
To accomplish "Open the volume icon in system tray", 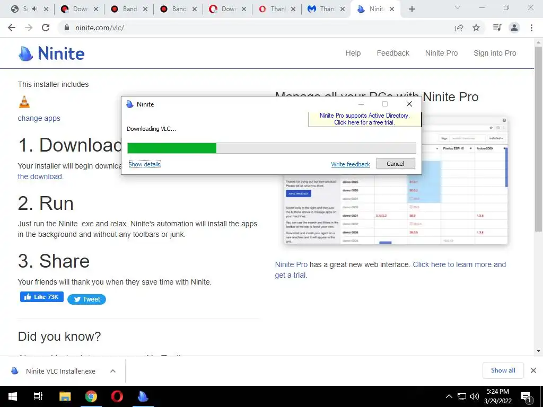I will click(475, 396).
